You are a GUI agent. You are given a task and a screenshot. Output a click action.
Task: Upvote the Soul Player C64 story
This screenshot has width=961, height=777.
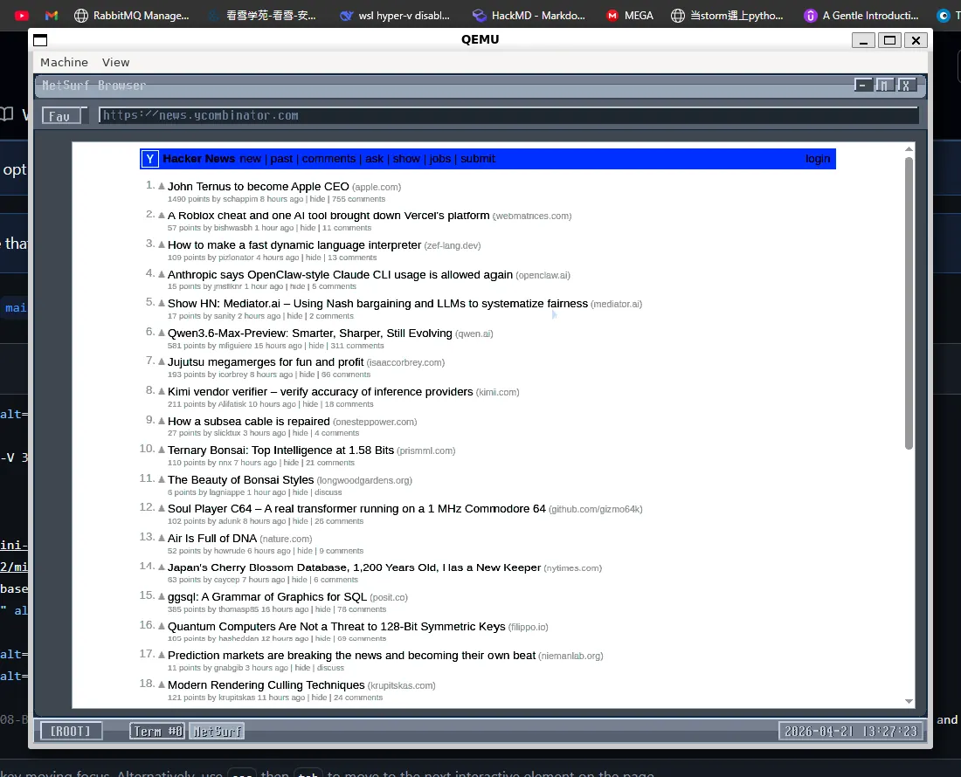coord(162,508)
